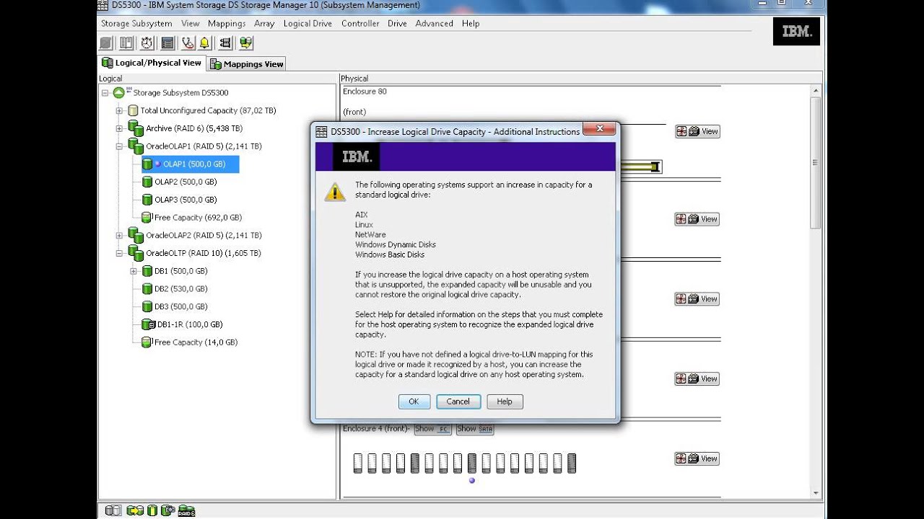
Task: Click View button for Enclosure 80
Action: [x=697, y=131]
